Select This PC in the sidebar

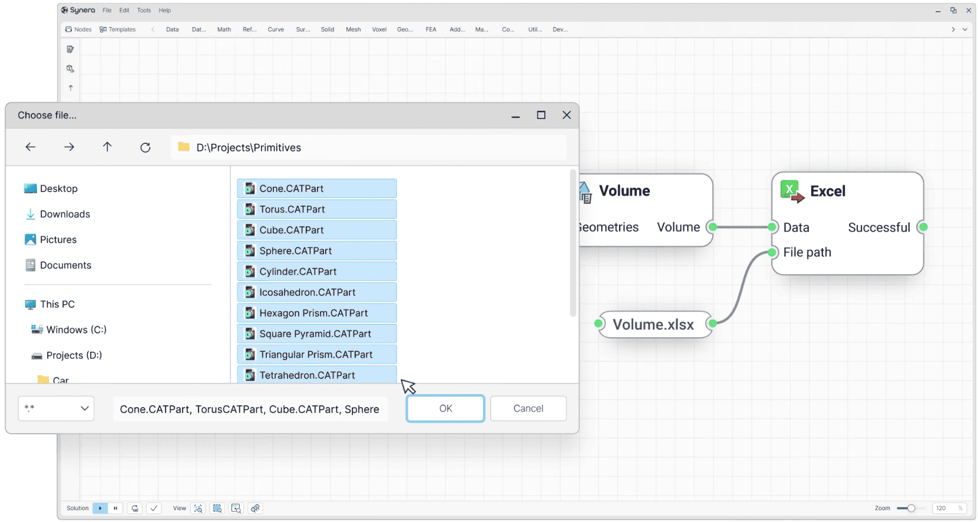49,304
